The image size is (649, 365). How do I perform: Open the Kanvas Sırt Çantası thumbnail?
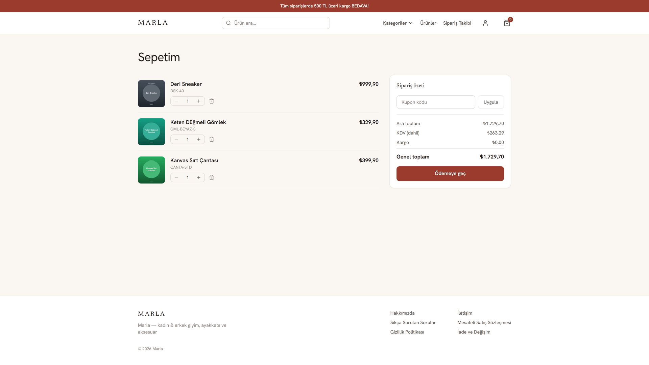151,170
